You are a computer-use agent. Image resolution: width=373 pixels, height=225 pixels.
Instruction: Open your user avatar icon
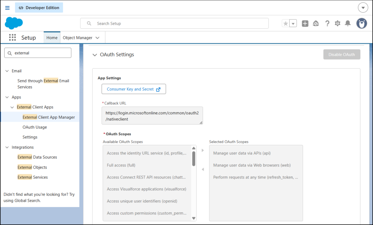[x=361, y=23]
